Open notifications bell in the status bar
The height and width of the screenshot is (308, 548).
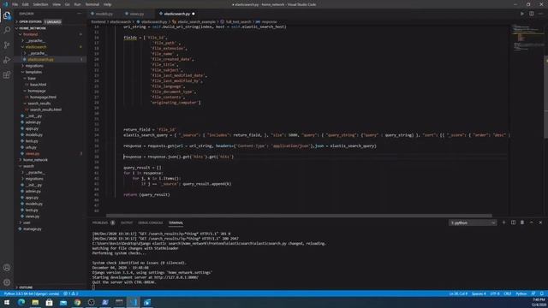pos(542,293)
